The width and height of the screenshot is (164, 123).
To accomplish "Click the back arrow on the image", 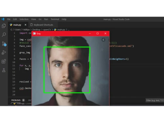I will [x=103, y=40].
